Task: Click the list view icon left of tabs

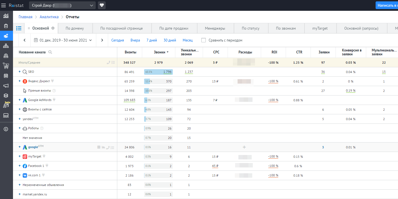Action: coord(19,28)
